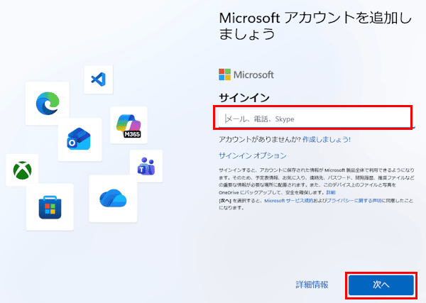Click the Xbox icon tile

tap(22, 170)
